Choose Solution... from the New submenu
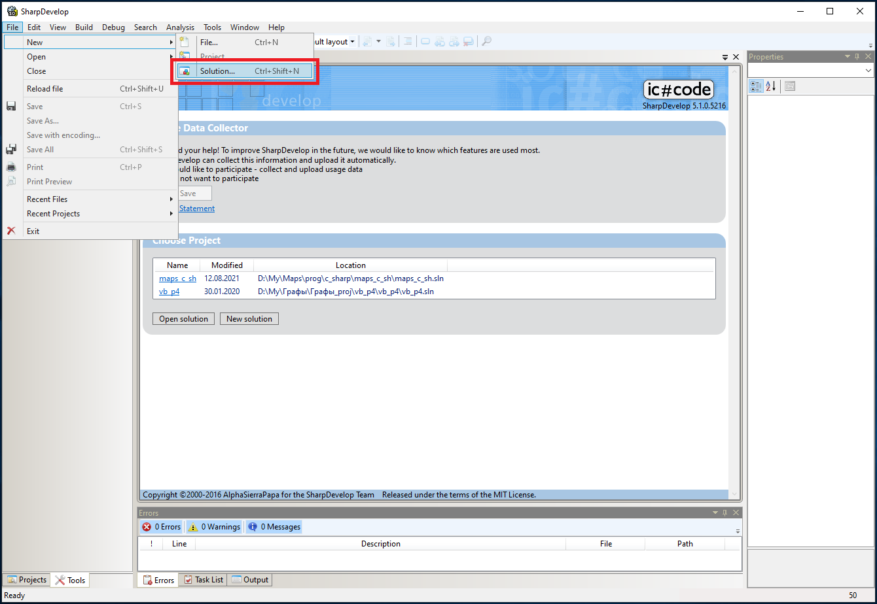Viewport: 877px width, 604px height. (245, 71)
